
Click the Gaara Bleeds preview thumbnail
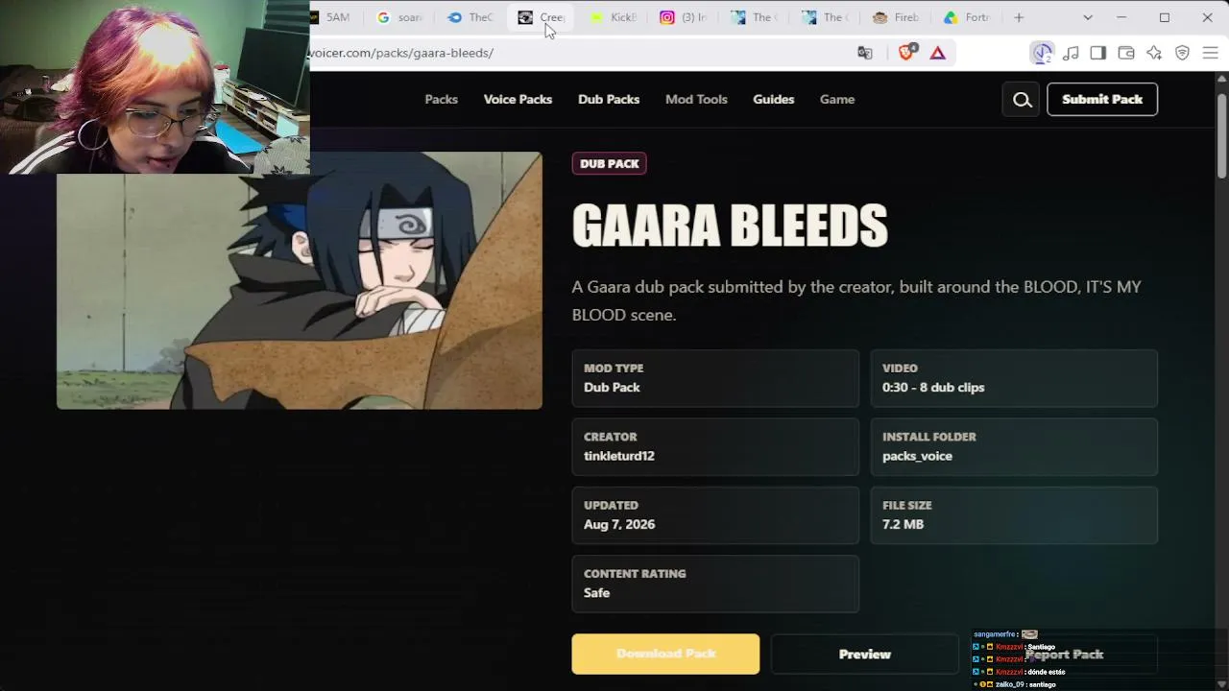pos(300,280)
